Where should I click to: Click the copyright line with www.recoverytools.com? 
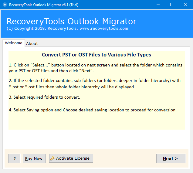67,29
